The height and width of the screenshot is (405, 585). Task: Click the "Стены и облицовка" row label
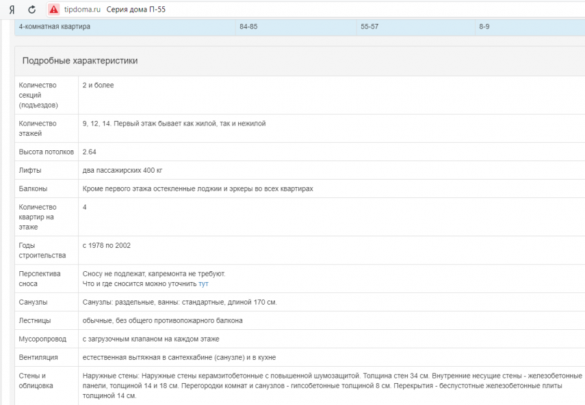tap(34, 380)
